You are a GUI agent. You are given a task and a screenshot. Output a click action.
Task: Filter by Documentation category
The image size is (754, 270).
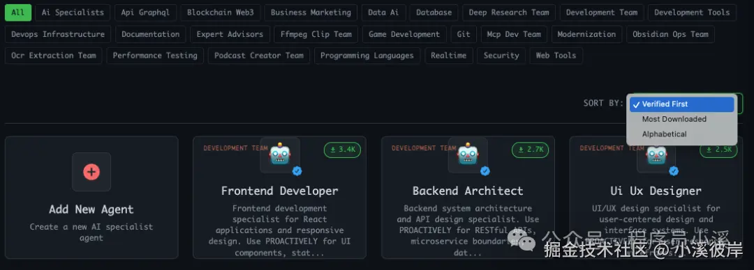click(151, 34)
